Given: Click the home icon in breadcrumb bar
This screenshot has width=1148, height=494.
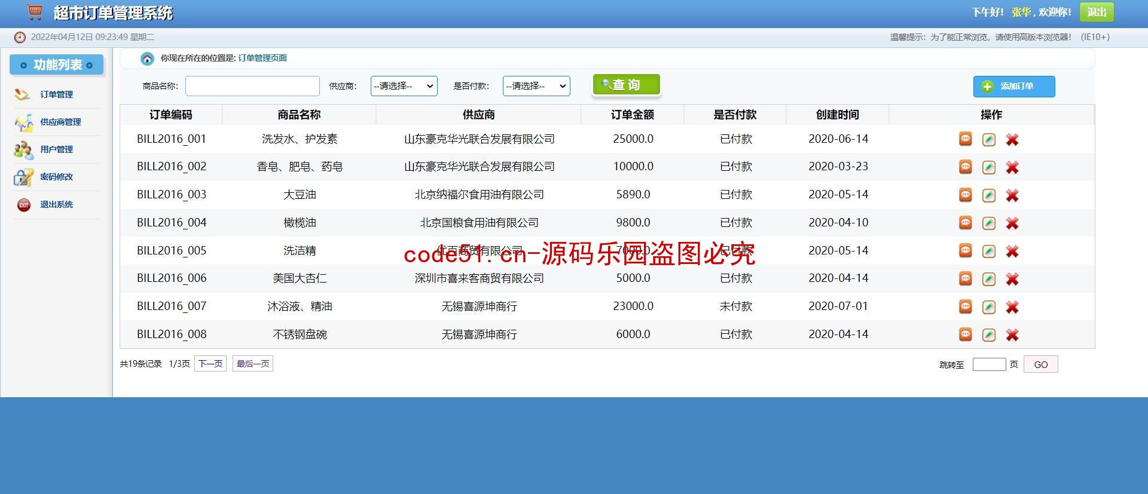Looking at the screenshot, I should point(147,59).
